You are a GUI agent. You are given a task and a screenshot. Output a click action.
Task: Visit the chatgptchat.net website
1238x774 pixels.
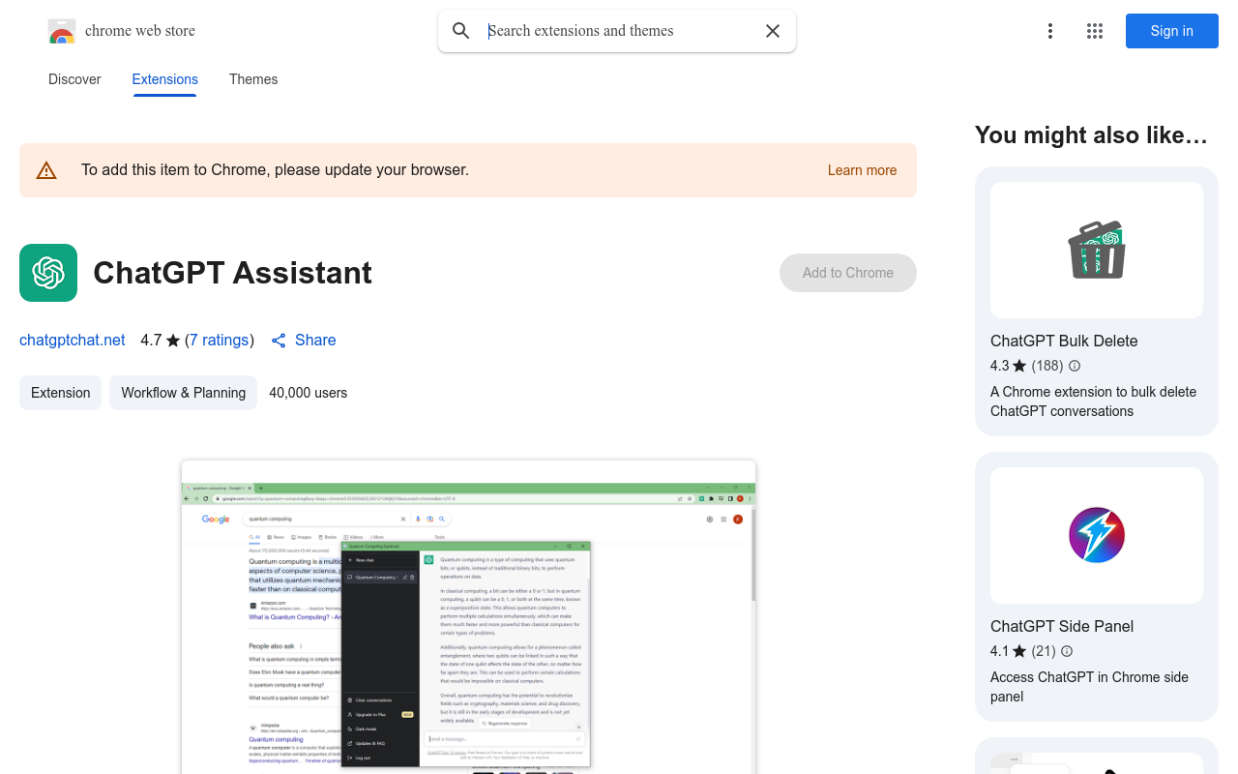(72, 340)
